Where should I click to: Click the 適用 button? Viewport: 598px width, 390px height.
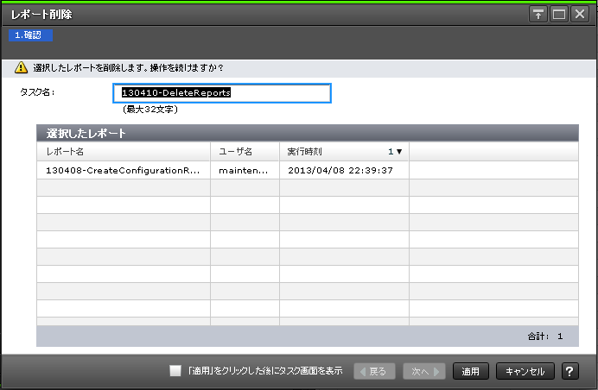(471, 371)
